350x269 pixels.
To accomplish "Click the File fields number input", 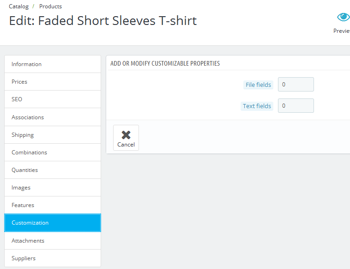I will (x=296, y=85).
